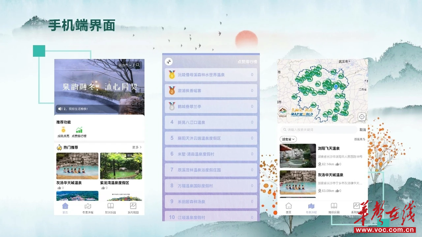Expand 更多 in the 热门推荐 section
The height and width of the screenshot is (237, 422).
137,148
